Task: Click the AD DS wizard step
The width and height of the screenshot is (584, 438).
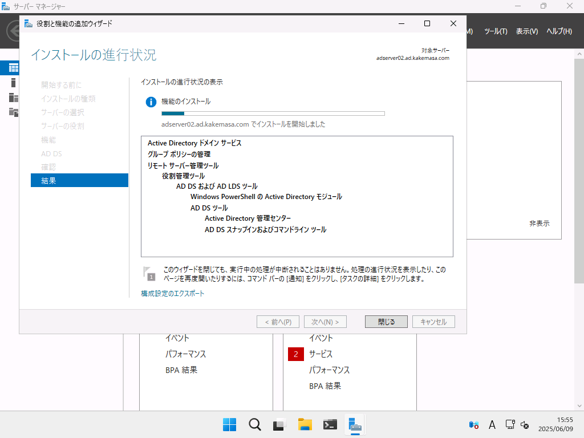Action: point(51,154)
